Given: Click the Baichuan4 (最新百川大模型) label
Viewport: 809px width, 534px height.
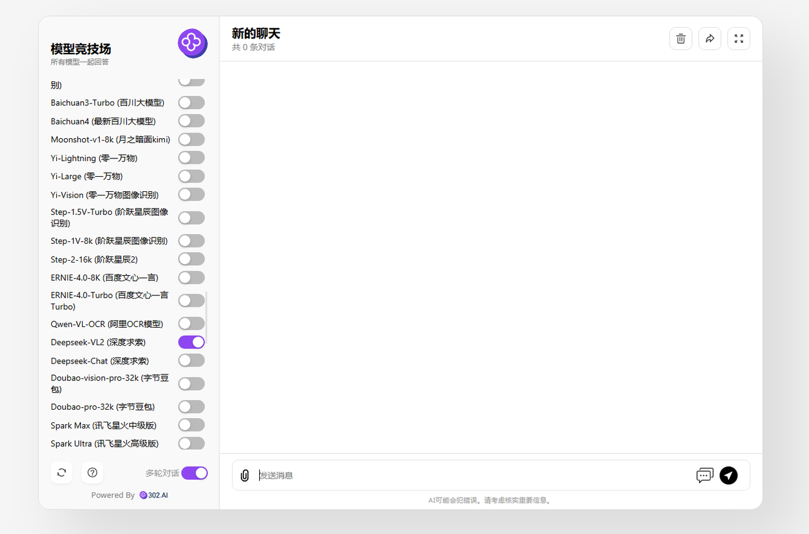Looking at the screenshot, I should pyautogui.click(x=103, y=121).
